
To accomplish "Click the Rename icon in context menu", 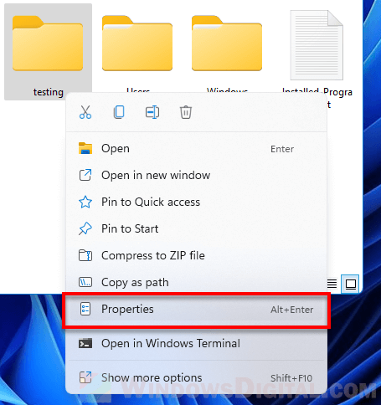I will click(x=152, y=112).
